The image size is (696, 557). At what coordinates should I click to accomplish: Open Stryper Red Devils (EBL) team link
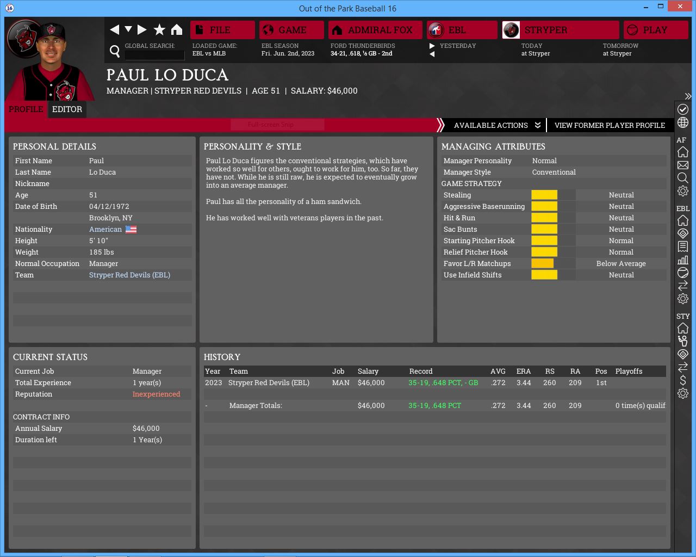pos(129,275)
